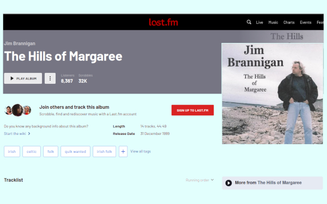Screen dimensions: 327x204
Task: Click the plus icon to add tags
Action: pos(123,152)
